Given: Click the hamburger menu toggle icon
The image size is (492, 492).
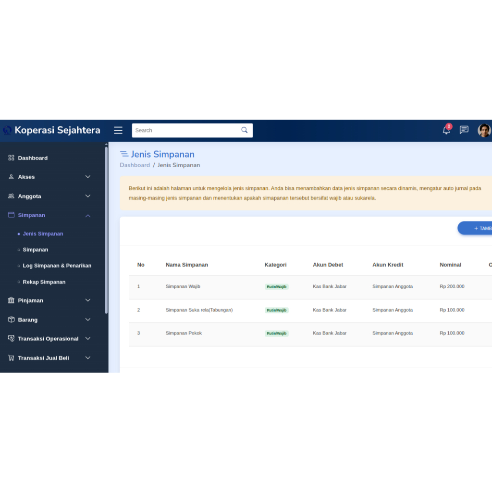Looking at the screenshot, I should point(118,130).
